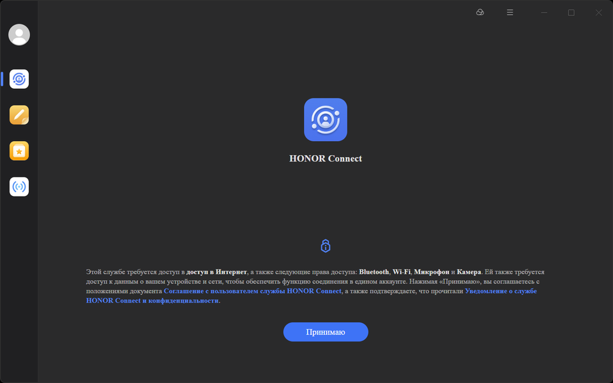
Task: Click the Принимаю button
Action: click(x=326, y=332)
